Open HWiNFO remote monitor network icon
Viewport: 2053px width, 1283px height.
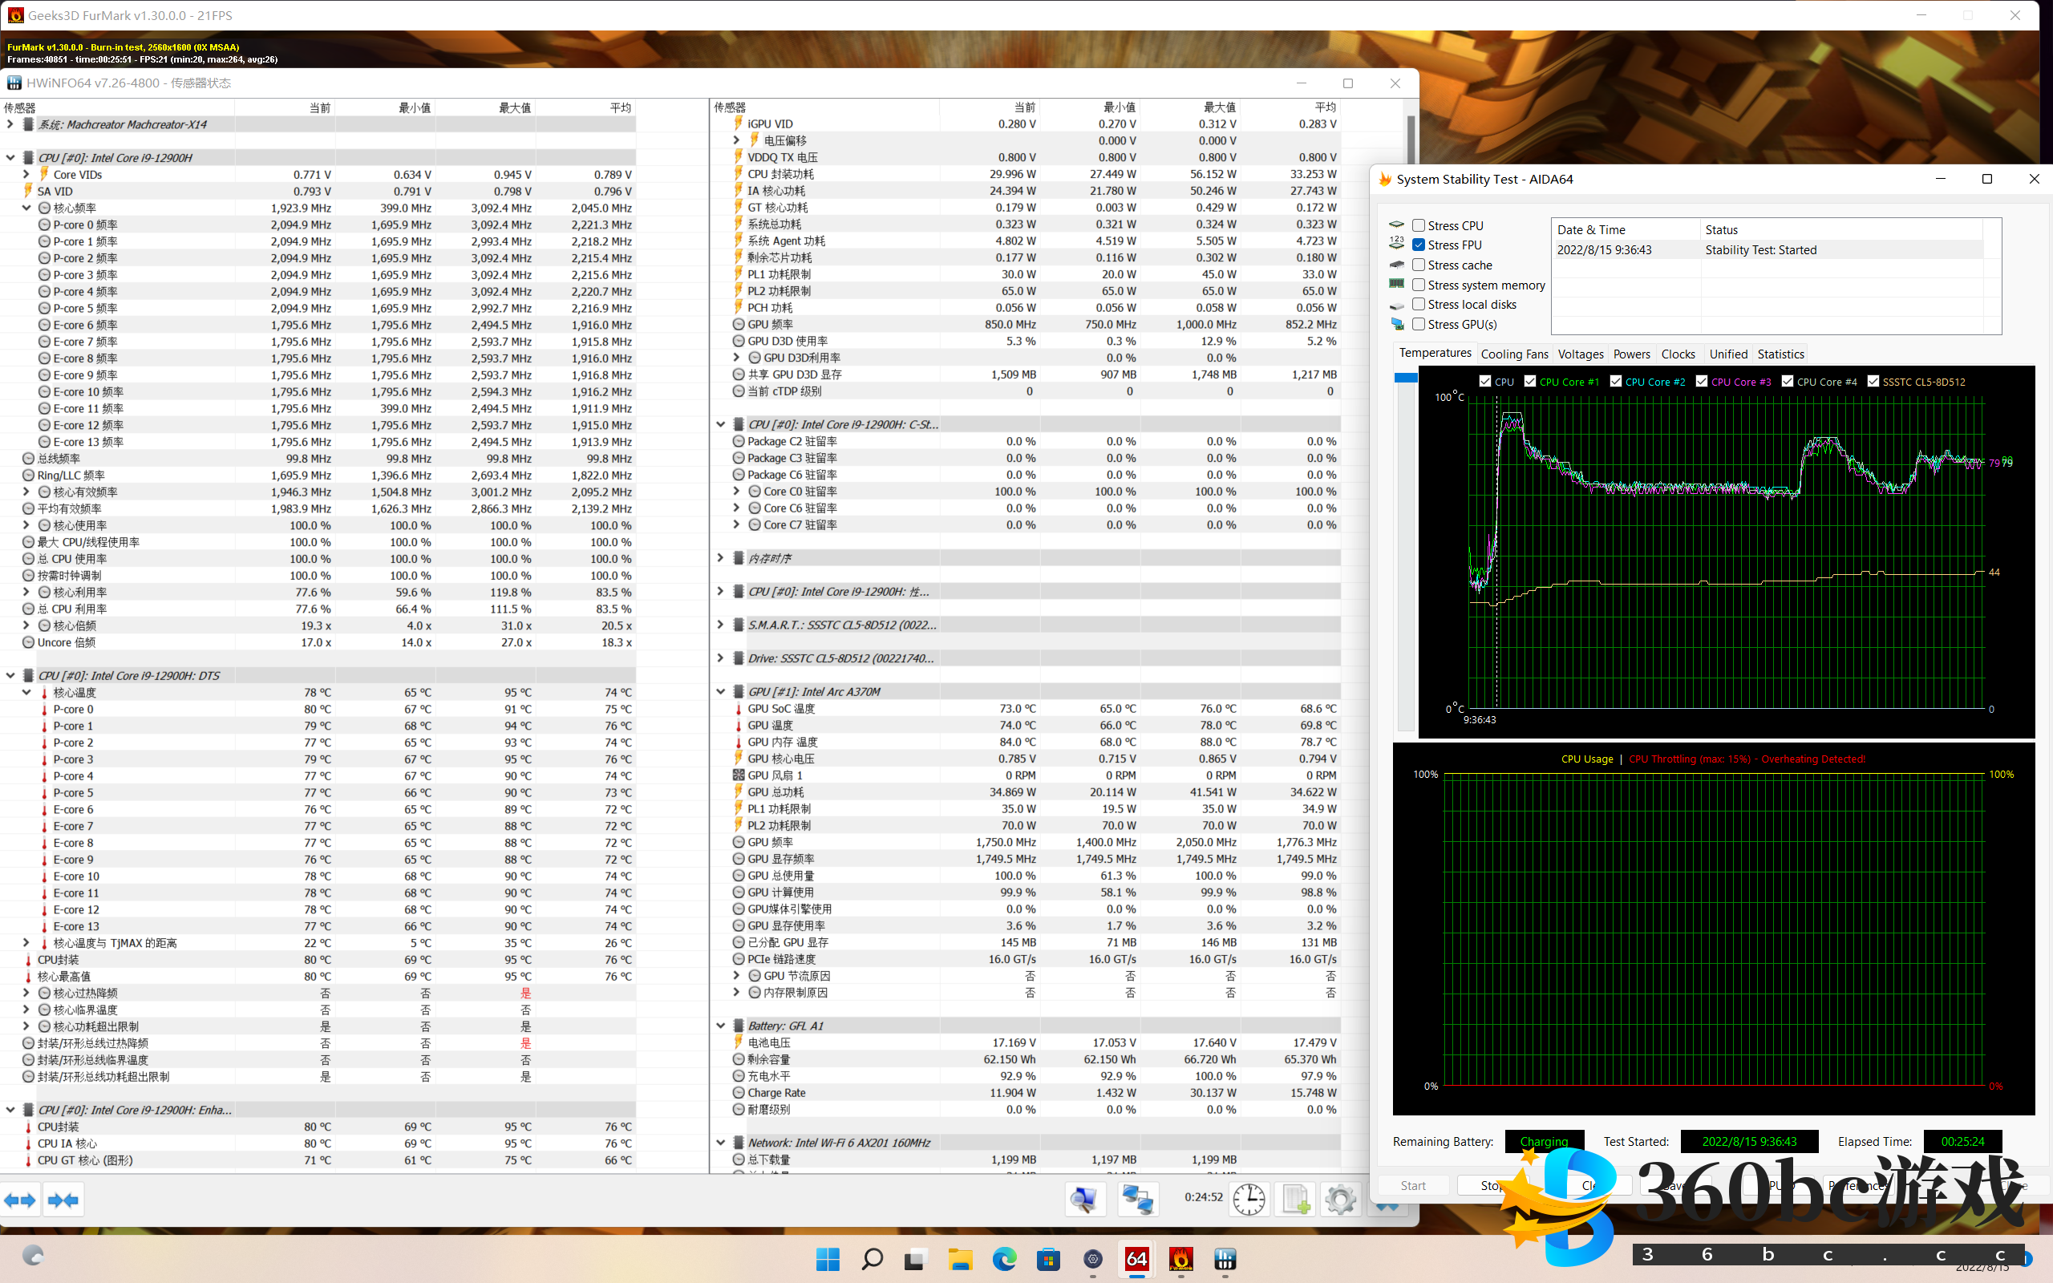tap(1137, 1200)
